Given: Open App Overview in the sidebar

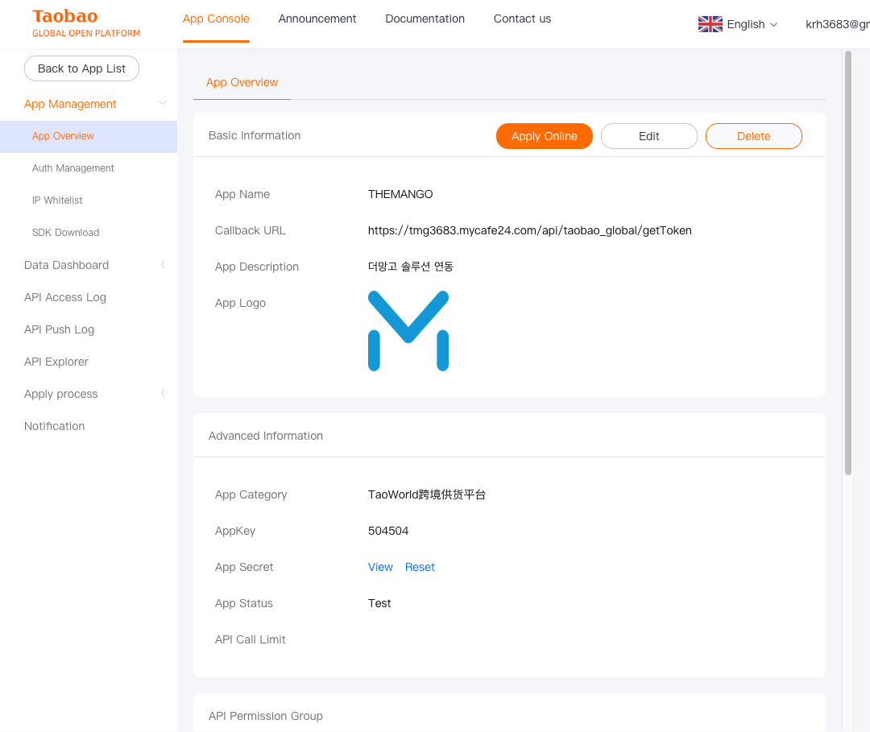Looking at the screenshot, I should [x=89, y=136].
